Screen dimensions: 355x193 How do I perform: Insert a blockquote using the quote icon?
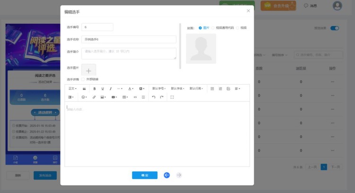point(84,88)
